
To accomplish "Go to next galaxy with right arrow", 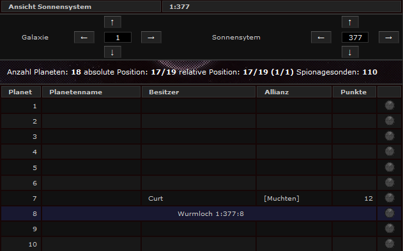I will click(x=151, y=38).
